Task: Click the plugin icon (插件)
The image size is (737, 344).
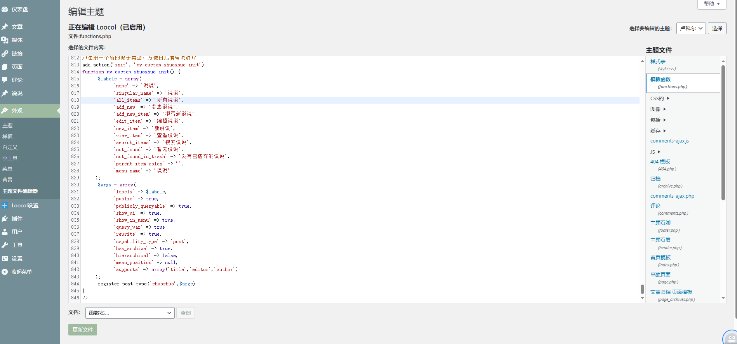Action: tap(5, 219)
